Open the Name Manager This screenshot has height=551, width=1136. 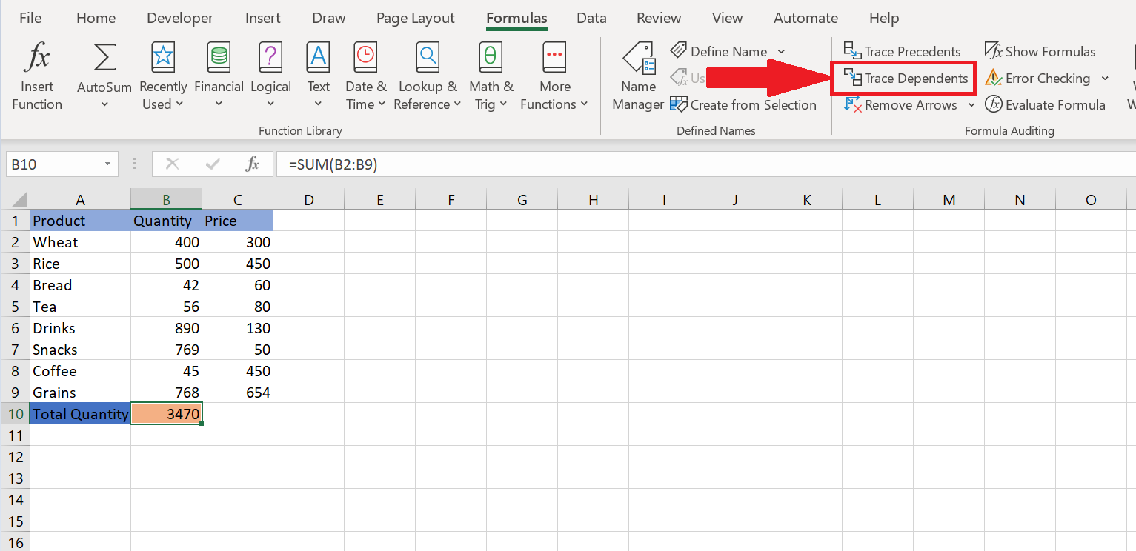[637, 74]
